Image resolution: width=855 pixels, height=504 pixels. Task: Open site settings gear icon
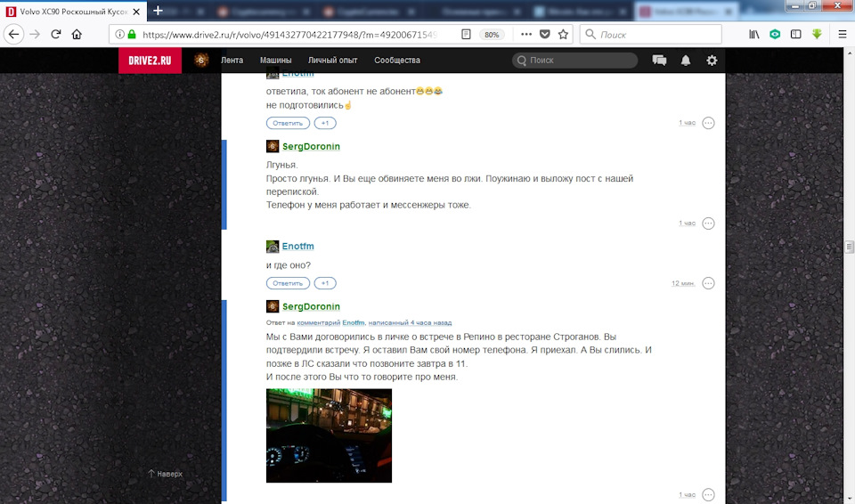pyautogui.click(x=712, y=61)
